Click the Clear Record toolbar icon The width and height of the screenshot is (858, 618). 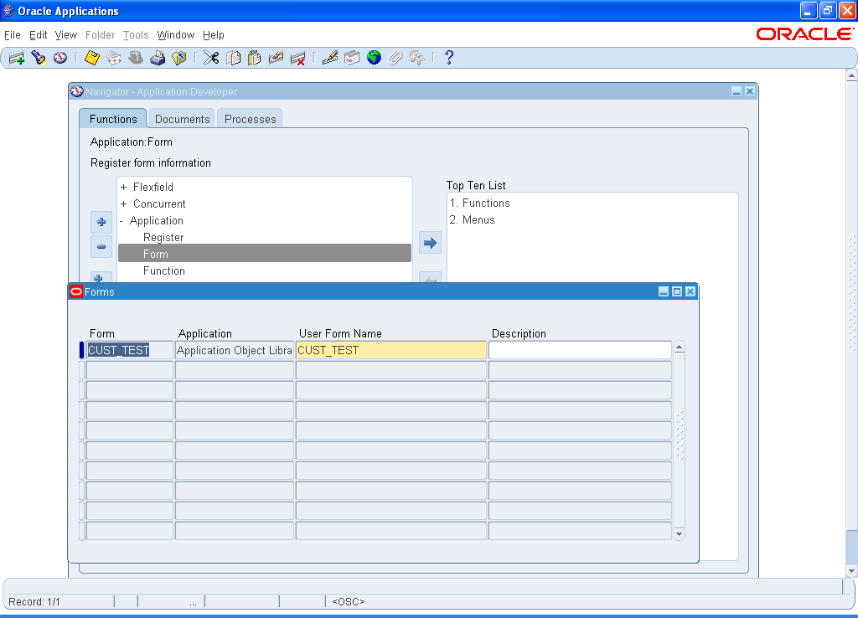pyautogui.click(x=276, y=58)
